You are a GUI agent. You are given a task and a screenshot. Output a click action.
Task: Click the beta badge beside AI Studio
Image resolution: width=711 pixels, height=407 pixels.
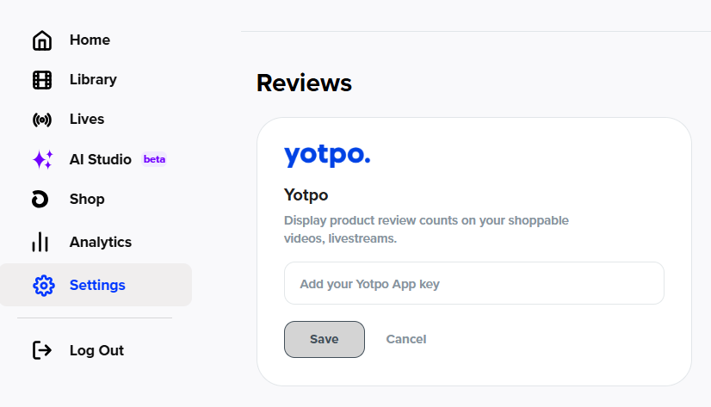[x=155, y=159]
